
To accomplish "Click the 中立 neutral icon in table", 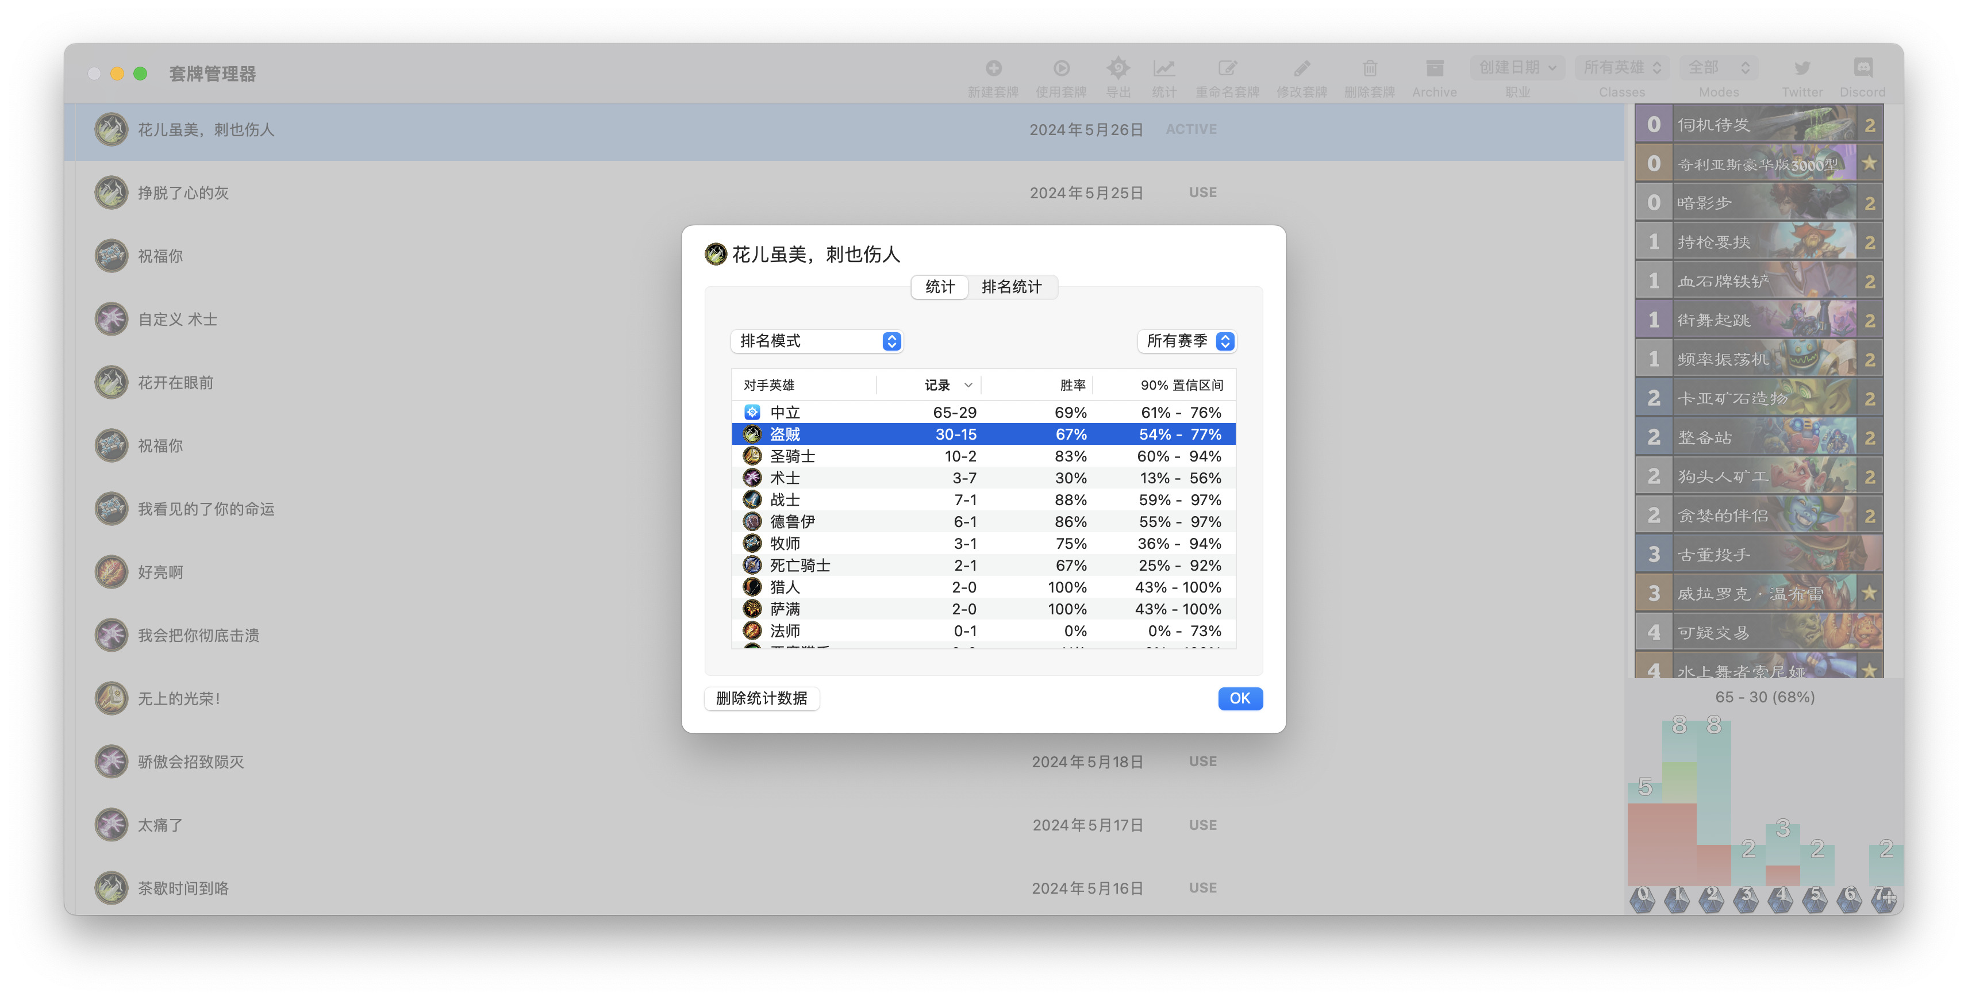I will coord(752,413).
